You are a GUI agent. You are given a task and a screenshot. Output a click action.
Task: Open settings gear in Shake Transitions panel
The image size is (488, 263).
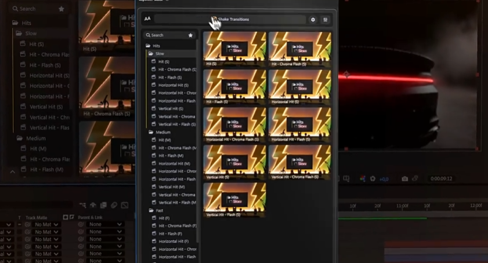pyautogui.click(x=313, y=20)
